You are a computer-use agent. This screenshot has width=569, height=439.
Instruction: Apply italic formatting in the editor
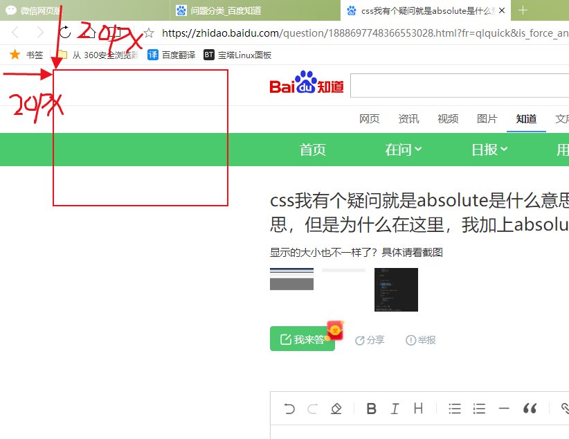pyautogui.click(x=395, y=409)
